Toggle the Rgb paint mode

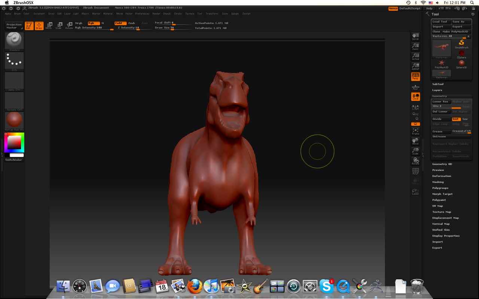coord(94,23)
